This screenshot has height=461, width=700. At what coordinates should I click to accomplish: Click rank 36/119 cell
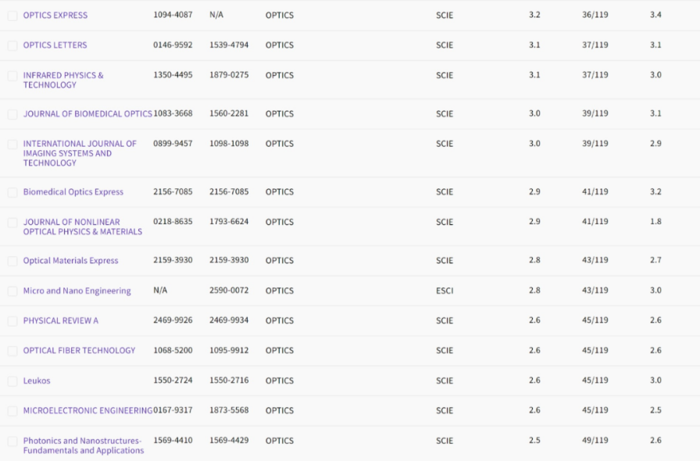point(595,15)
